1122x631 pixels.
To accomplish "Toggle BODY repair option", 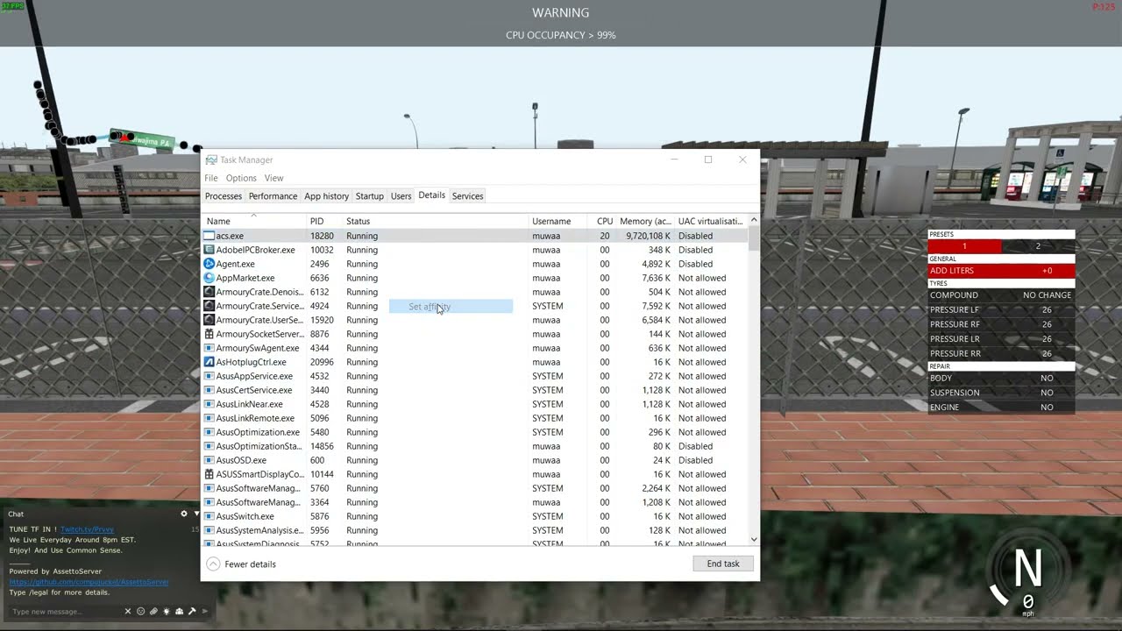I will [x=1001, y=378].
